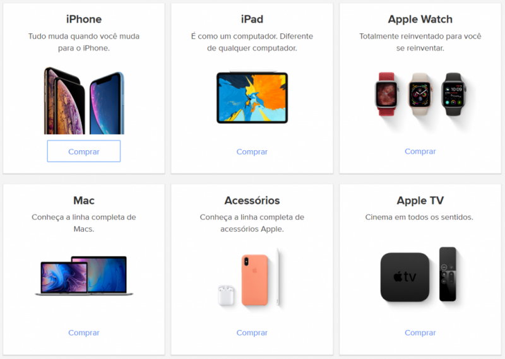Click the AirPods case image
This screenshot has height=359, width=505.
(226, 295)
